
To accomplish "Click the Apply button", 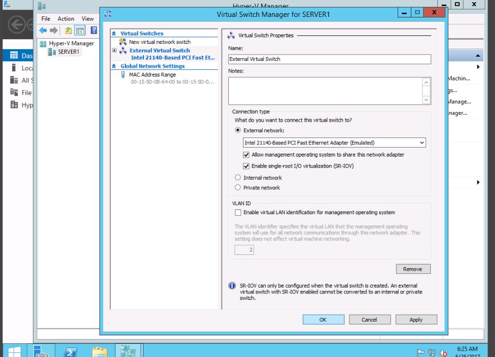I will (416, 319).
